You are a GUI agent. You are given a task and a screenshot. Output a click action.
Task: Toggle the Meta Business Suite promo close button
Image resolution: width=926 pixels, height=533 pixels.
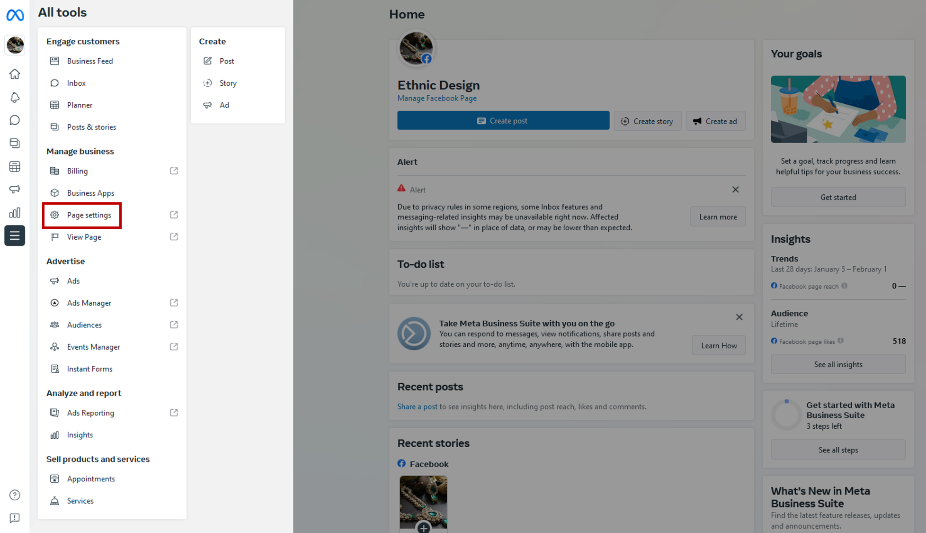coord(739,317)
